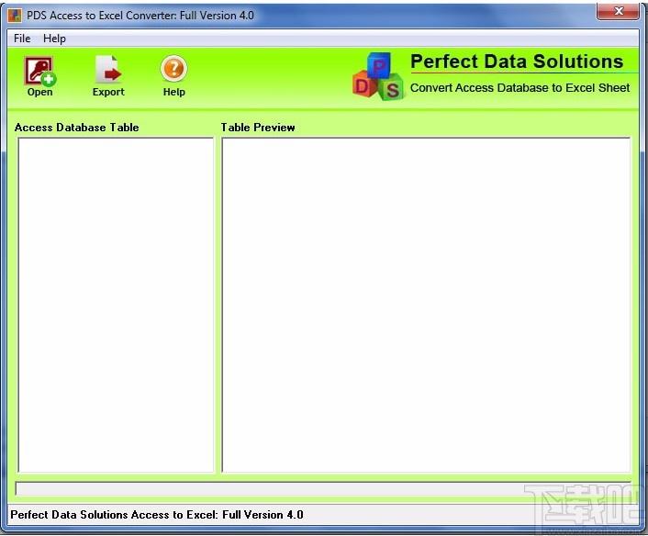
Task: Click the app icon in title bar
Action: coord(15,16)
